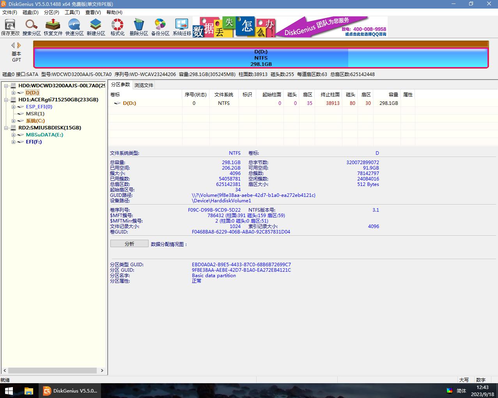Image resolution: width=498 pixels, height=398 pixels.
Task: Click the New Partition (新建分区) icon
Action: tap(96, 27)
